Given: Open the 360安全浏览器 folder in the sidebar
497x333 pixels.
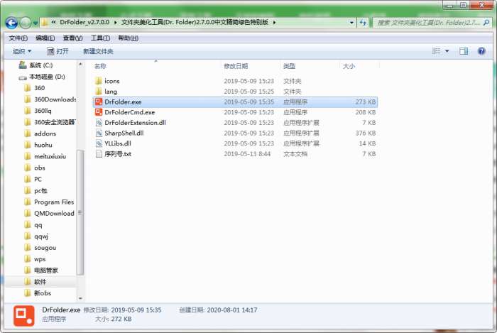Looking at the screenshot, I should tap(50, 122).
